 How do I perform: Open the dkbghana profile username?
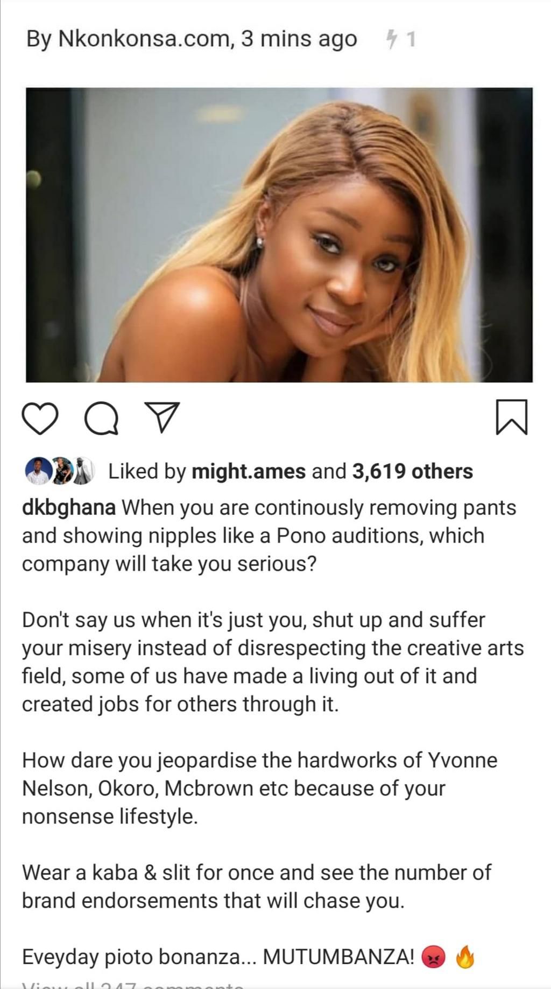point(68,507)
